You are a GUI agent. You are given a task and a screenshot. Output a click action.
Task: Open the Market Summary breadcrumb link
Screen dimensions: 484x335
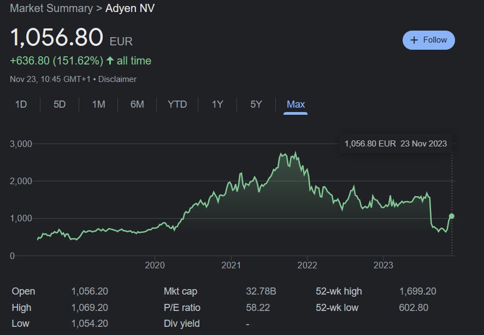[51, 8]
